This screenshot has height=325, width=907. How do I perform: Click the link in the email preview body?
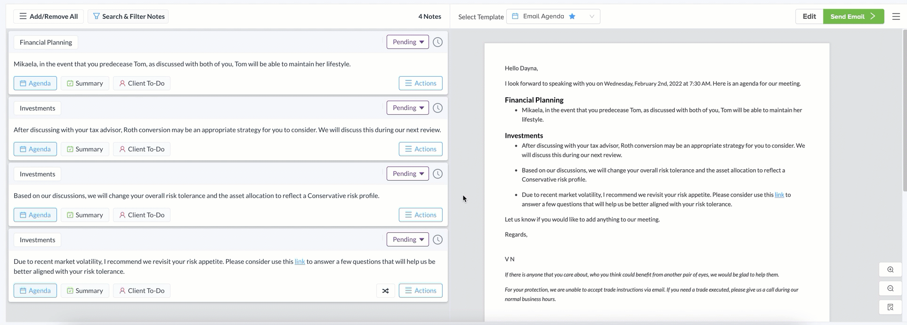tap(779, 195)
